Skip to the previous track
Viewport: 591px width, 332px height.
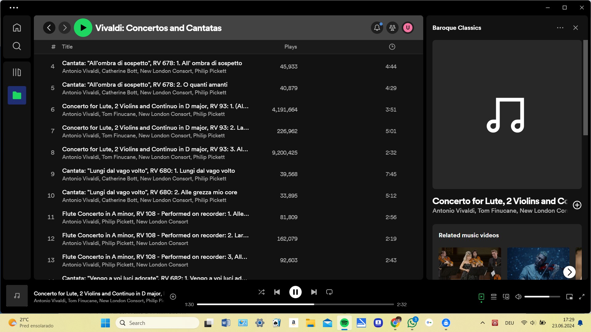click(x=277, y=292)
